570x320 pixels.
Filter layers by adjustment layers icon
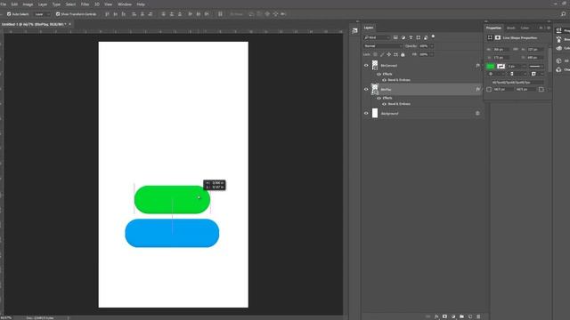(403, 37)
